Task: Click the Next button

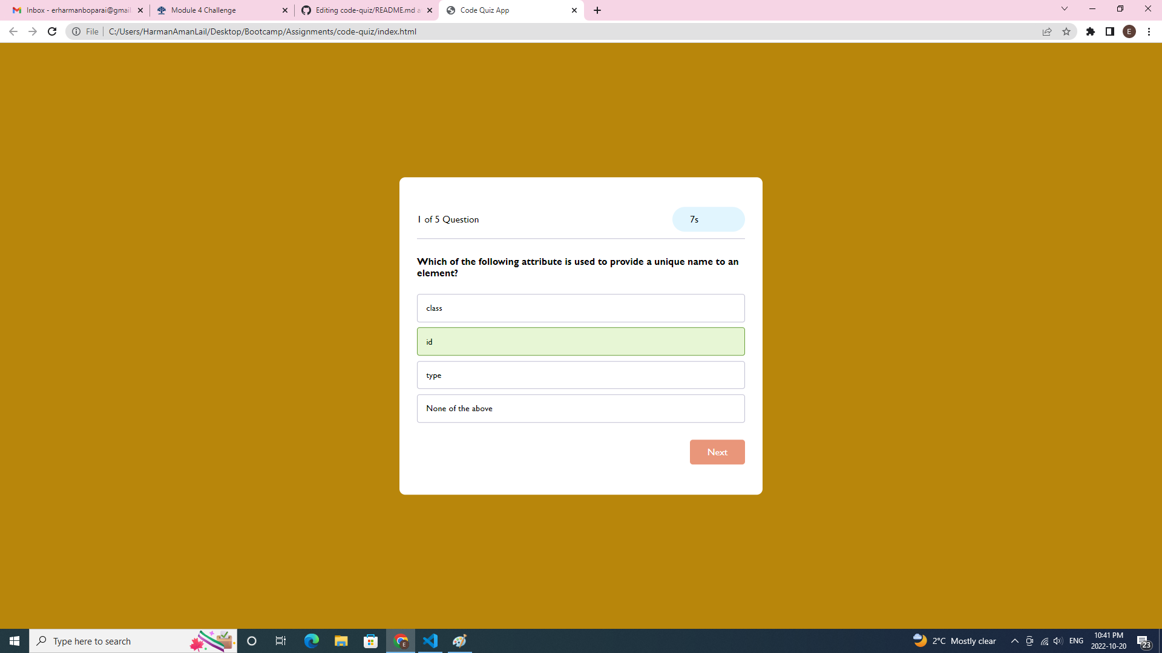Action: [717, 452]
